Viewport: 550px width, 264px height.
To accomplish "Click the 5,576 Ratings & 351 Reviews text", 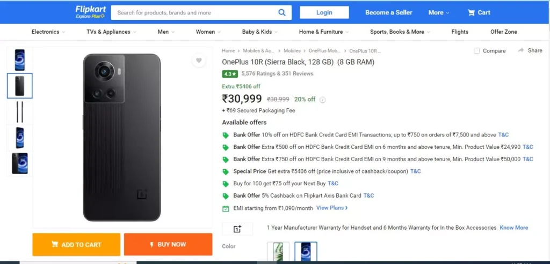I will click(x=277, y=74).
